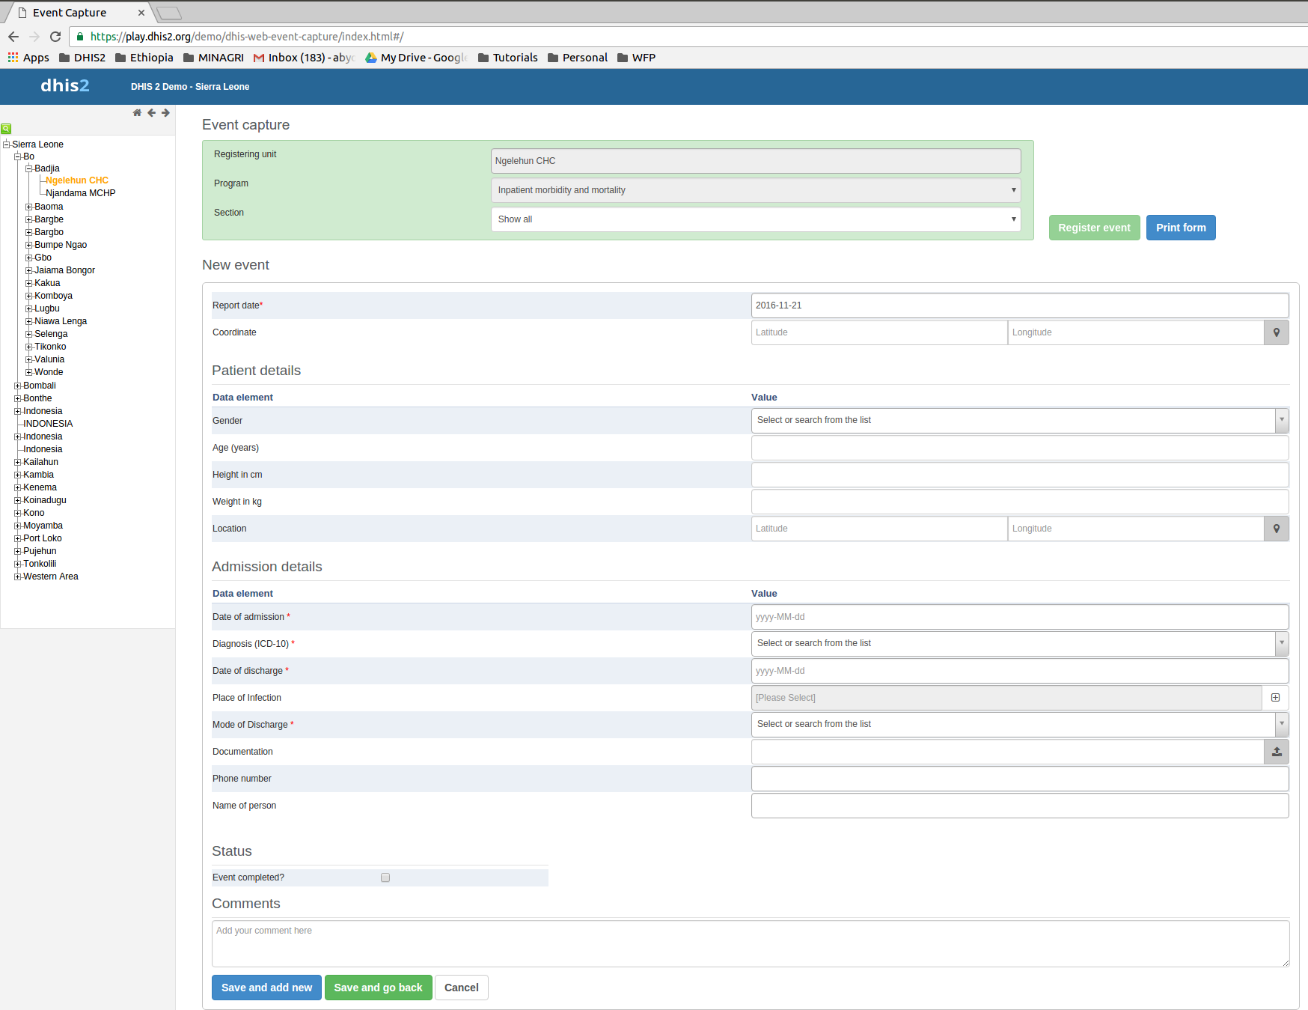The image size is (1308, 1010).
Task: Click the Documentation upload icon
Action: [1276, 752]
